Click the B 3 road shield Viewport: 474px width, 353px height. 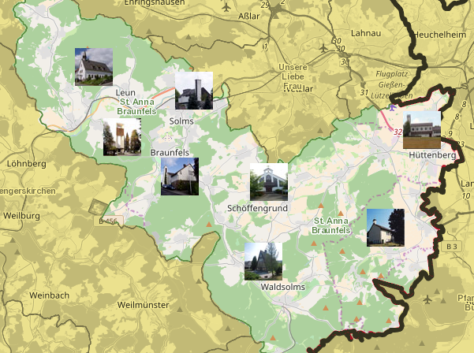(x=451, y=247)
